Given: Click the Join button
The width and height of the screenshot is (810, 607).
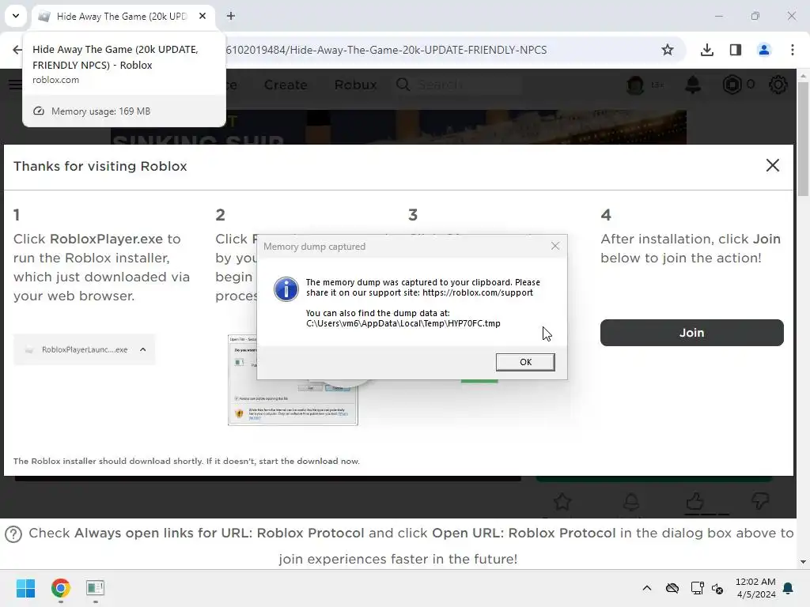Looking at the screenshot, I should [691, 333].
